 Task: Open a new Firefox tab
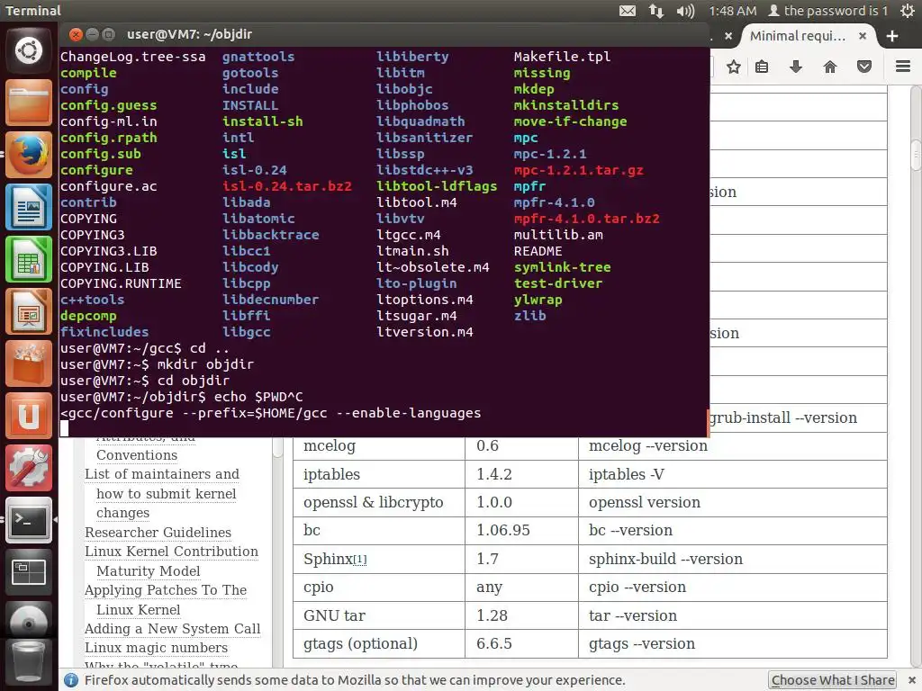coord(892,36)
